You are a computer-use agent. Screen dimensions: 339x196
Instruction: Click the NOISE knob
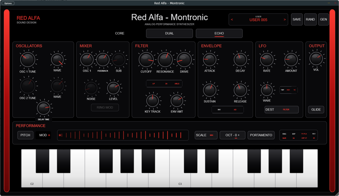click(x=91, y=88)
